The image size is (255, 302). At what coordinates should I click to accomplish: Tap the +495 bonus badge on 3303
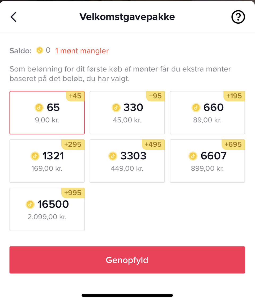[153, 144]
